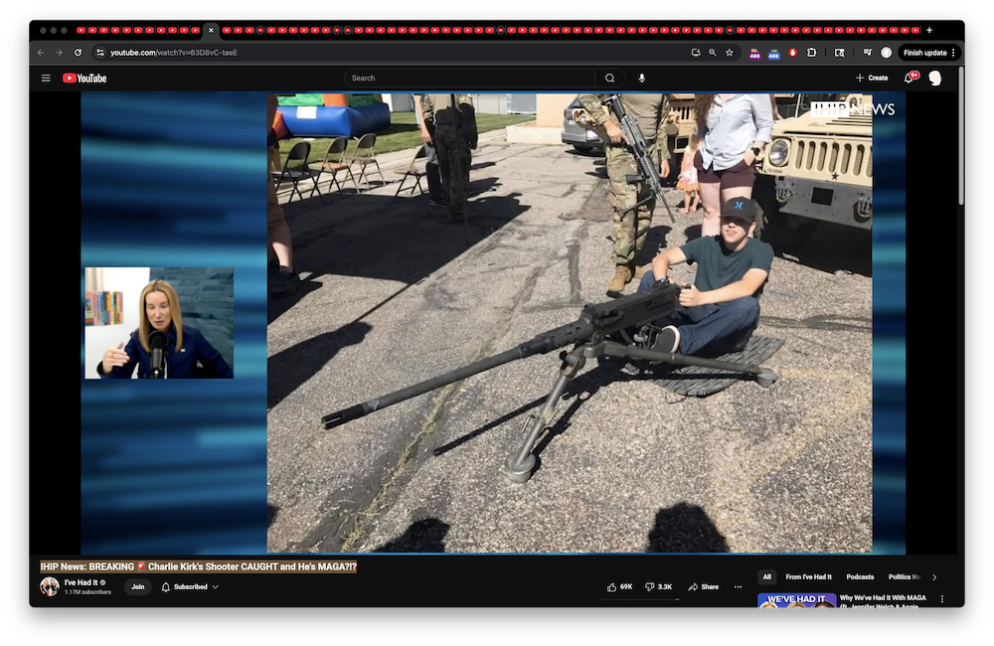The image size is (994, 646).
Task: Bookmark this page with the star icon
Action: [x=730, y=53]
